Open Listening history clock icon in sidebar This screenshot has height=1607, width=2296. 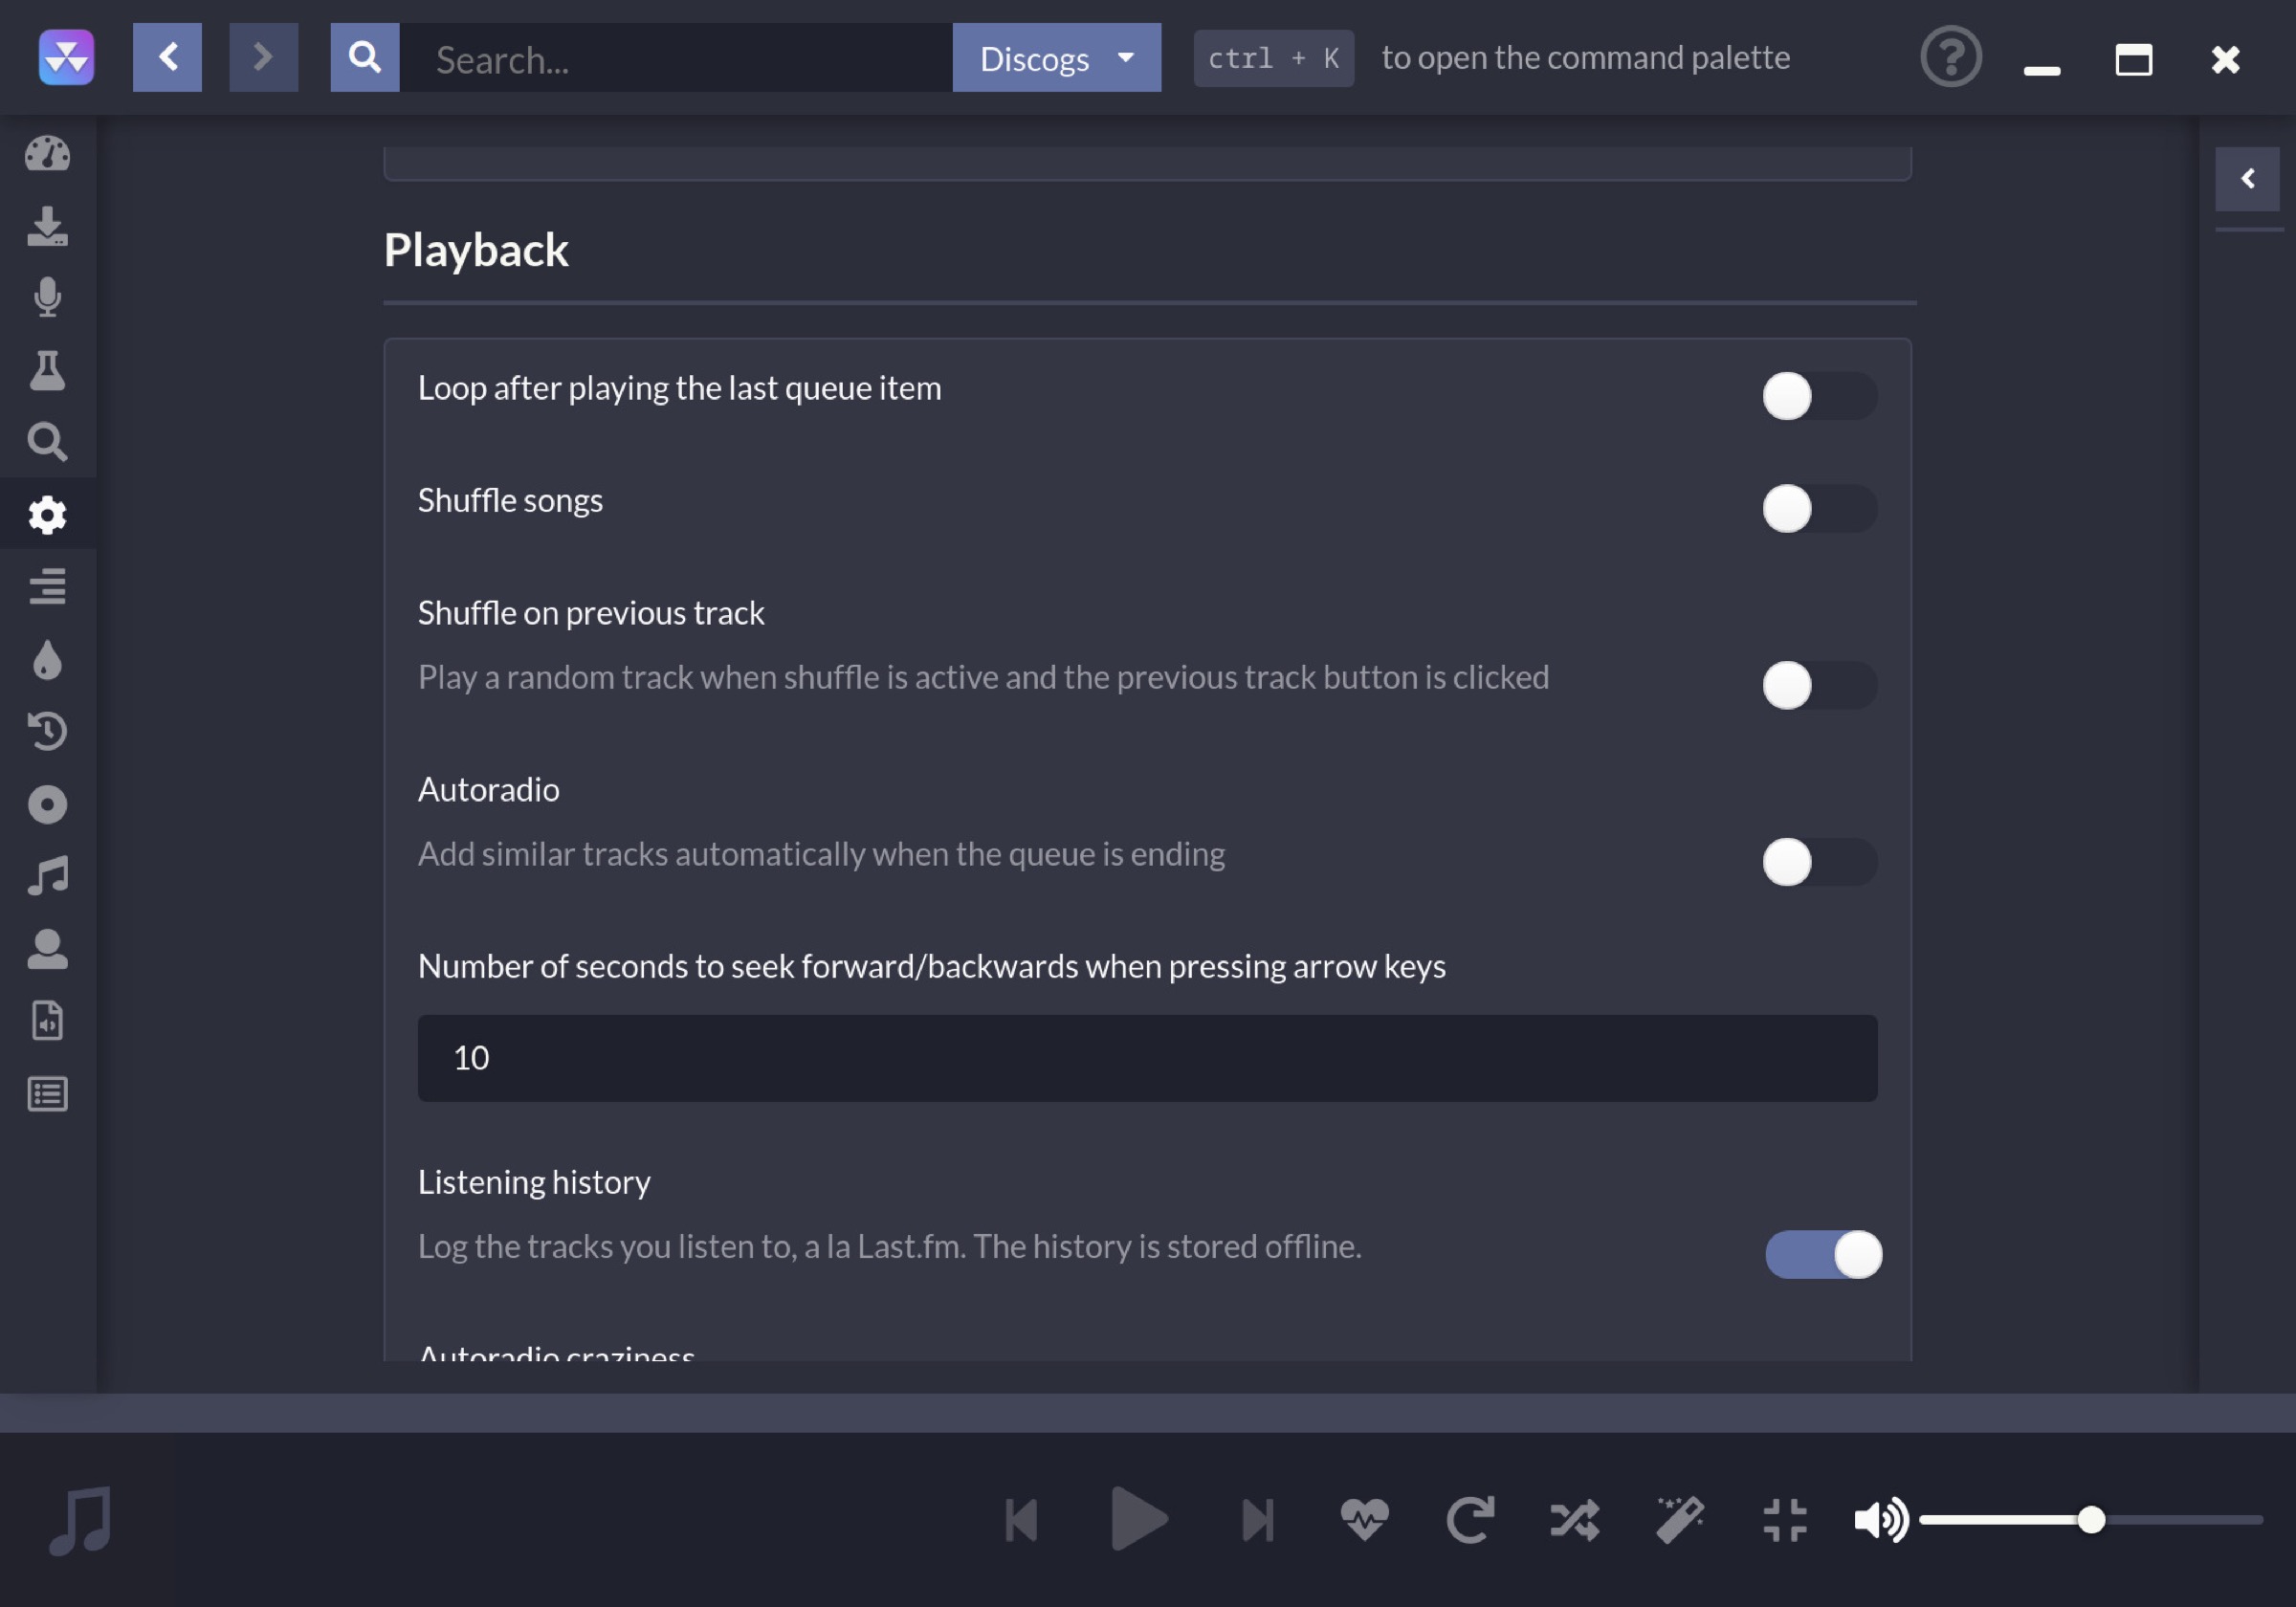point(47,731)
